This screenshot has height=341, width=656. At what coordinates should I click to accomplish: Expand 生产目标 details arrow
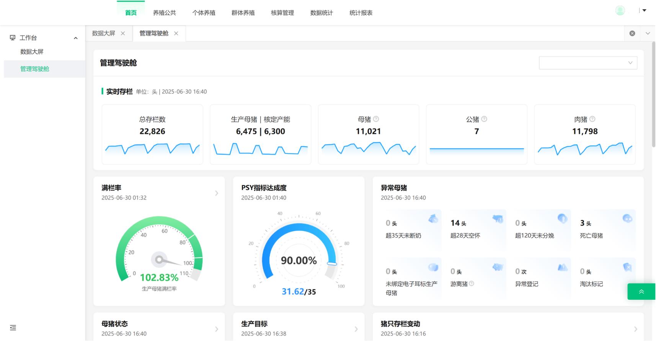[356, 329]
